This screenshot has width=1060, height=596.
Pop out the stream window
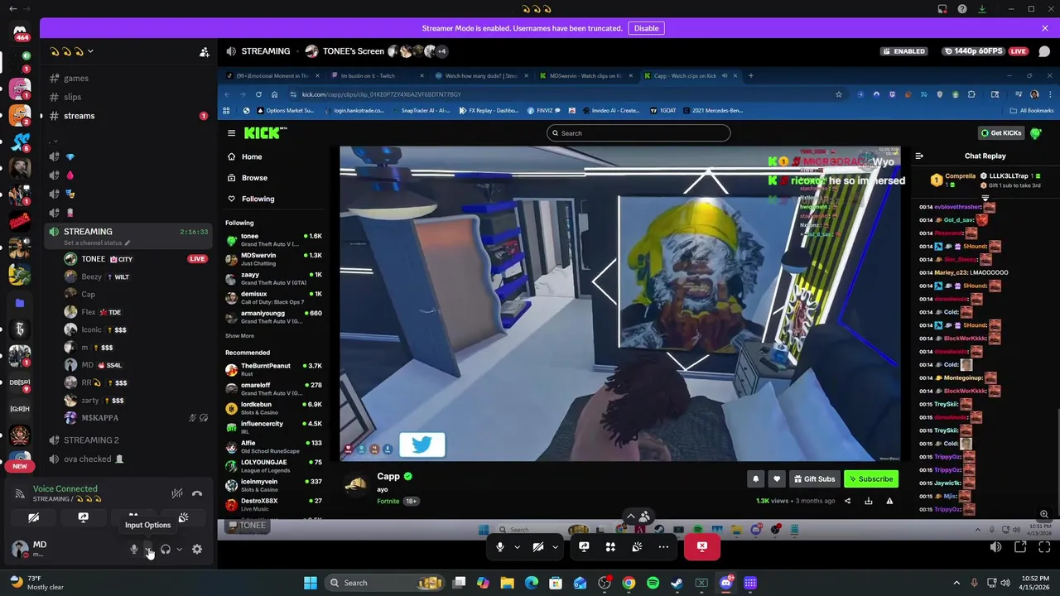click(1020, 547)
